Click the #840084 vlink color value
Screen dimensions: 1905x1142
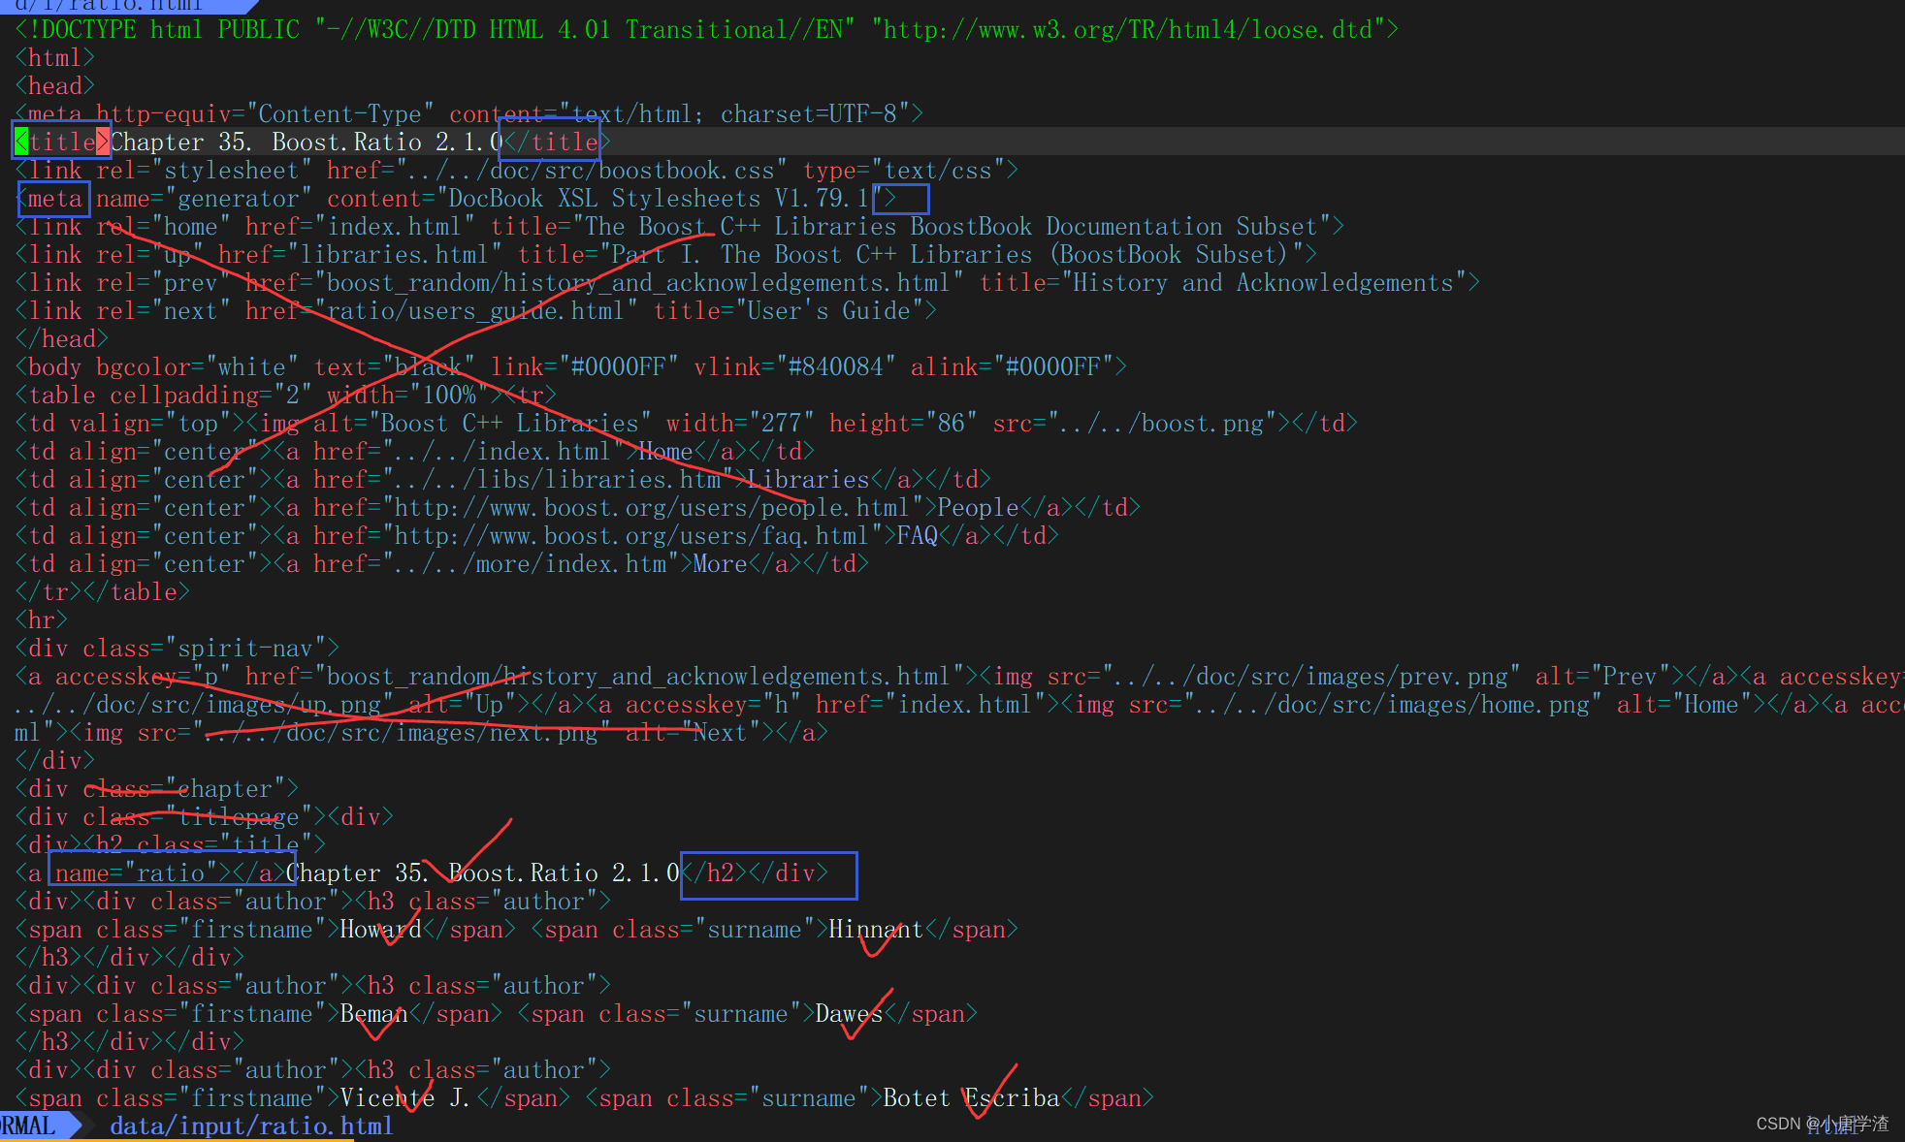pyautogui.click(x=835, y=366)
